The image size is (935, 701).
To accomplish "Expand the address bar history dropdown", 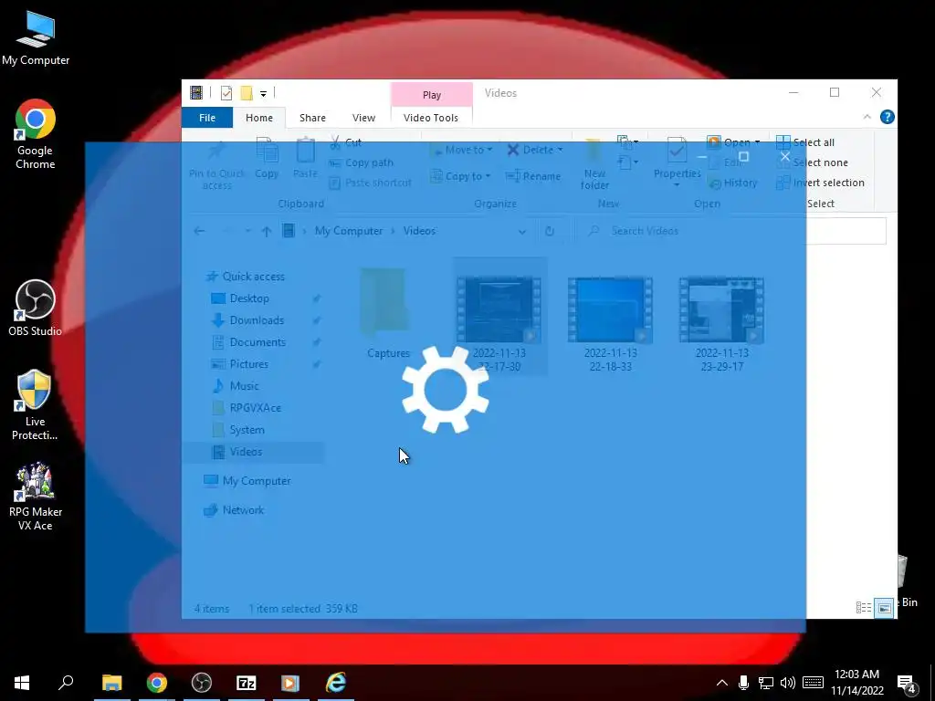I will point(522,231).
